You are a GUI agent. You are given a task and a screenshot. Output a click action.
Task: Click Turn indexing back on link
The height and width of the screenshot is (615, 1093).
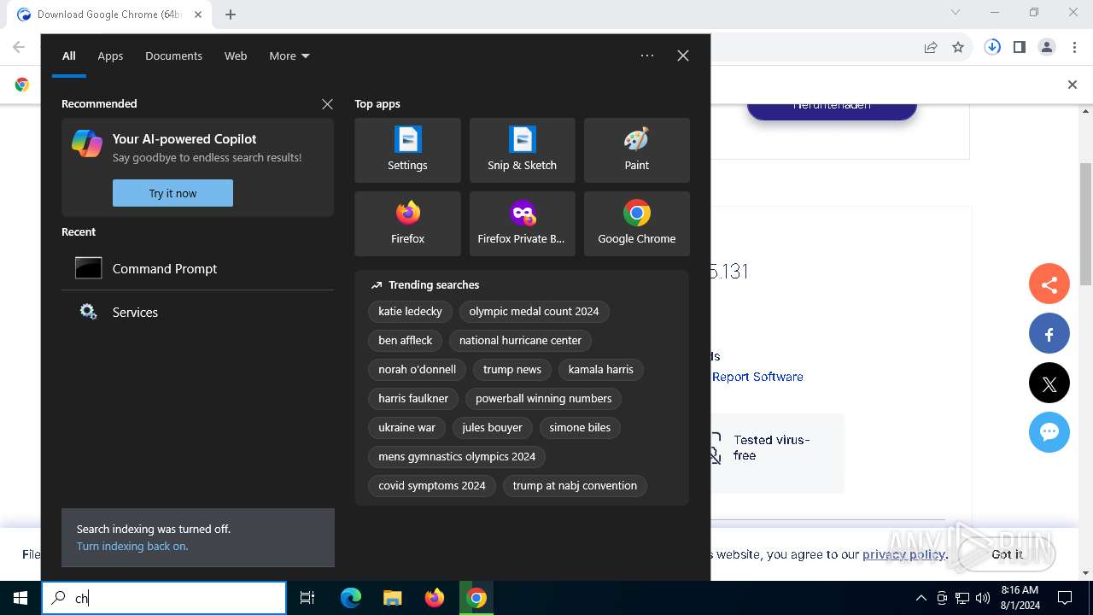point(132,546)
